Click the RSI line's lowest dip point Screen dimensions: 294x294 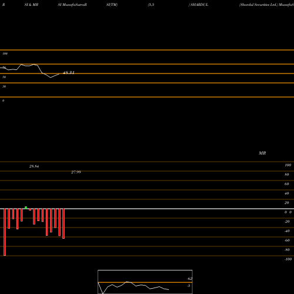(51, 78)
